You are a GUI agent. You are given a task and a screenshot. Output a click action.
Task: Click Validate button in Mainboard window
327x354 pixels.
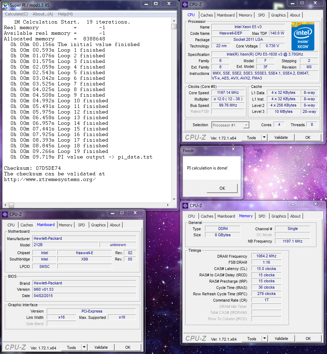pyautogui.click(x=101, y=347)
